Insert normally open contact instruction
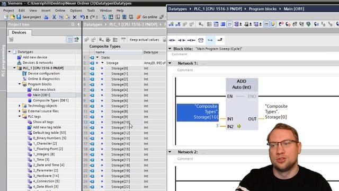 172,40
